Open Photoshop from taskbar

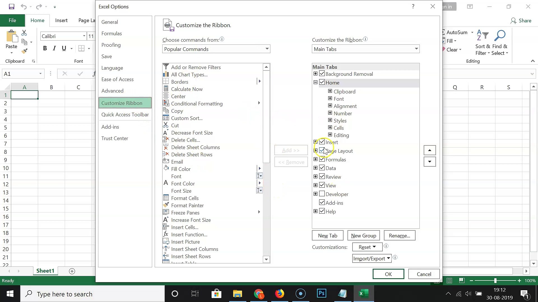pyautogui.click(x=322, y=293)
